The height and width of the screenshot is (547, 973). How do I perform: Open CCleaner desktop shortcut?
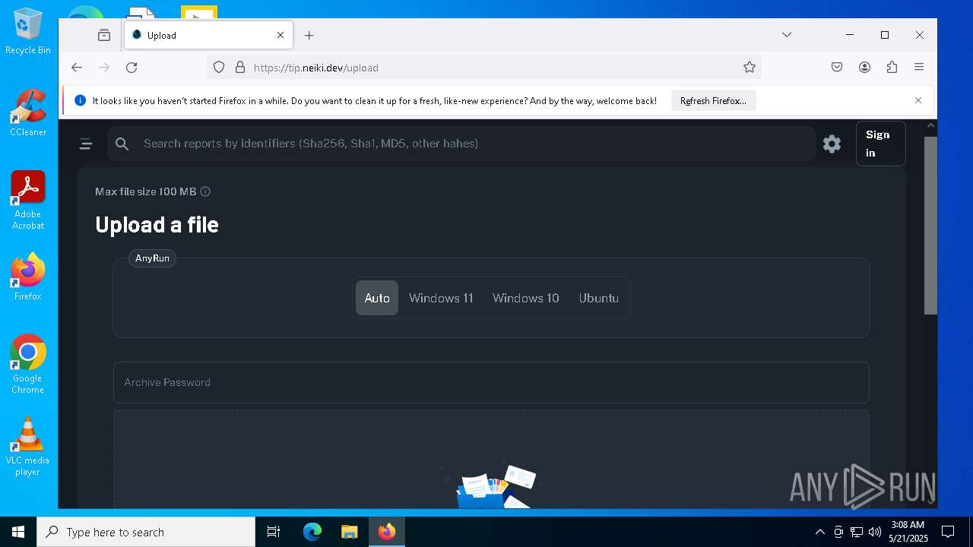(28, 112)
